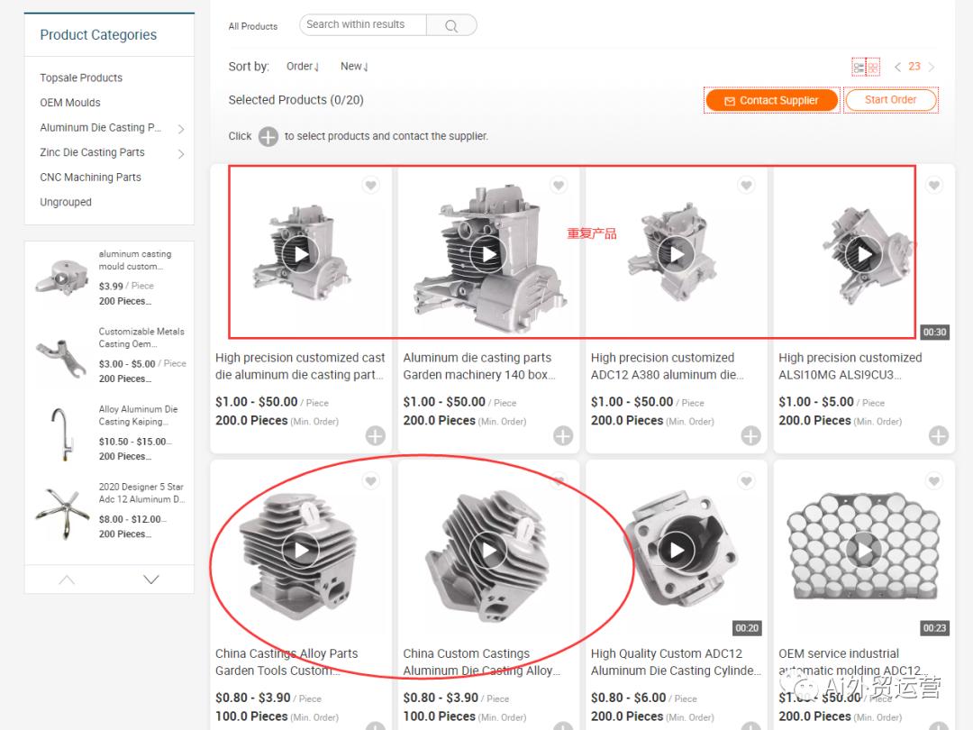This screenshot has width=973, height=730.
Task: Click the search magnifier icon
Action: [451, 25]
